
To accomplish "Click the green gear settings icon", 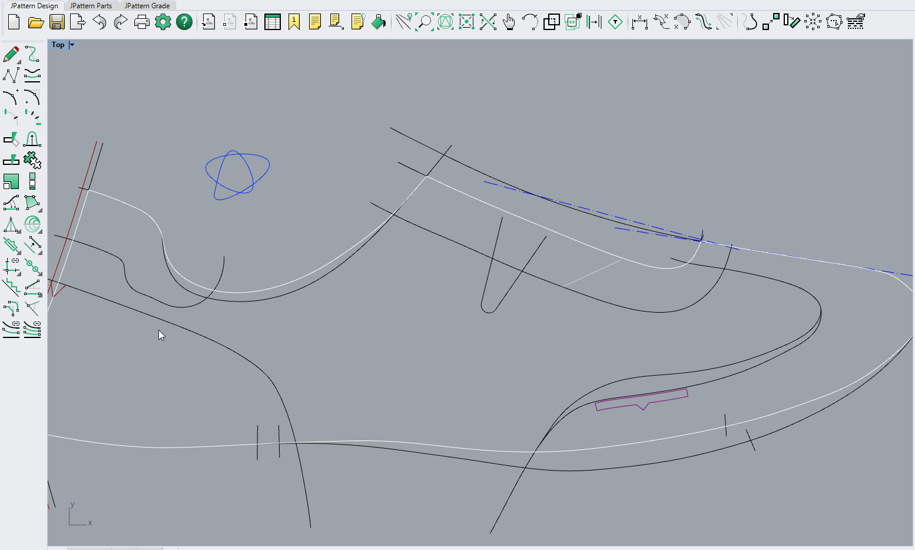I will 163,22.
